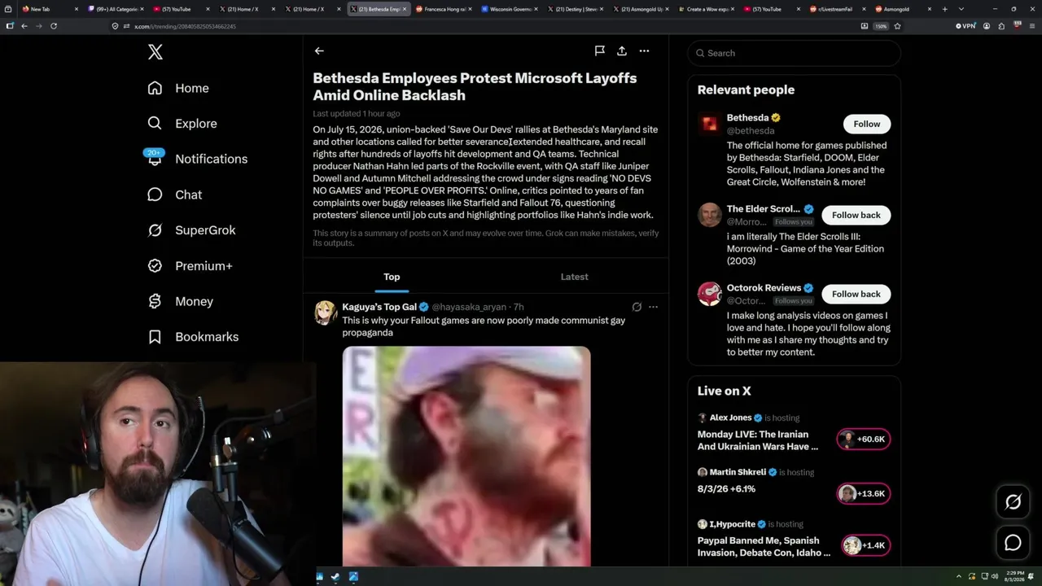Image resolution: width=1042 pixels, height=586 pixels.
Task: Follow the Bethesda account
Action: click(x=867, y=124)
